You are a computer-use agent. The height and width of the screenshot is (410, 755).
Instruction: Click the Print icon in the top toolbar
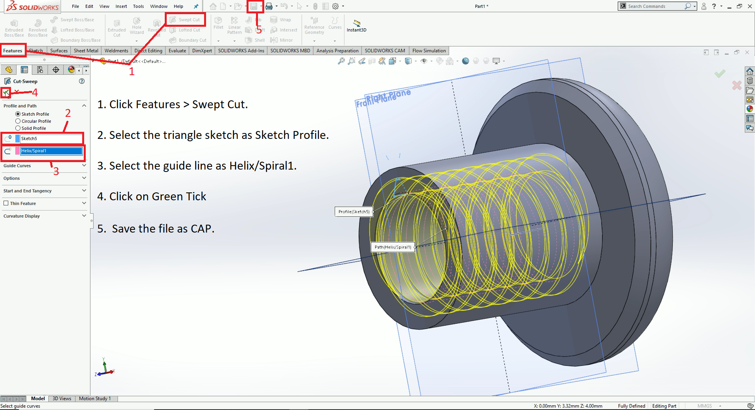[269, 6]
